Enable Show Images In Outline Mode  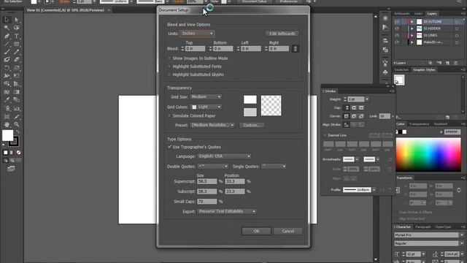tap(169, 58)
